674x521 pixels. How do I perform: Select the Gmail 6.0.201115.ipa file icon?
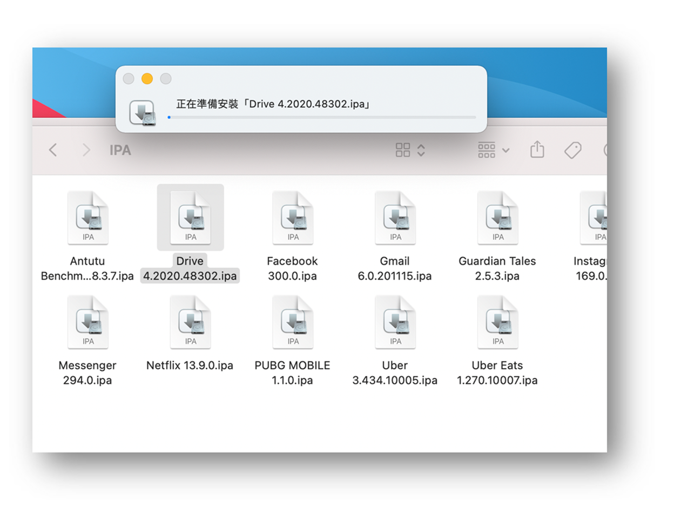(395, 218)
